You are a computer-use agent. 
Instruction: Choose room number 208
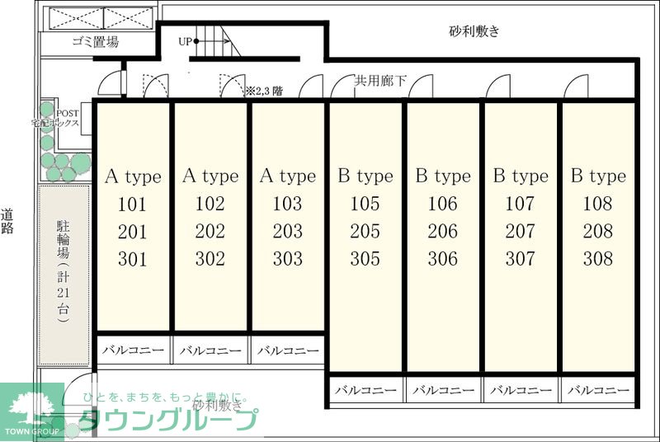tap(597, 231)
